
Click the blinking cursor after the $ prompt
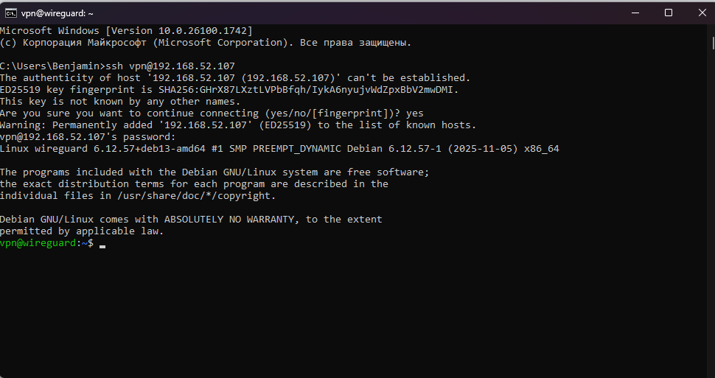point(102,244)
